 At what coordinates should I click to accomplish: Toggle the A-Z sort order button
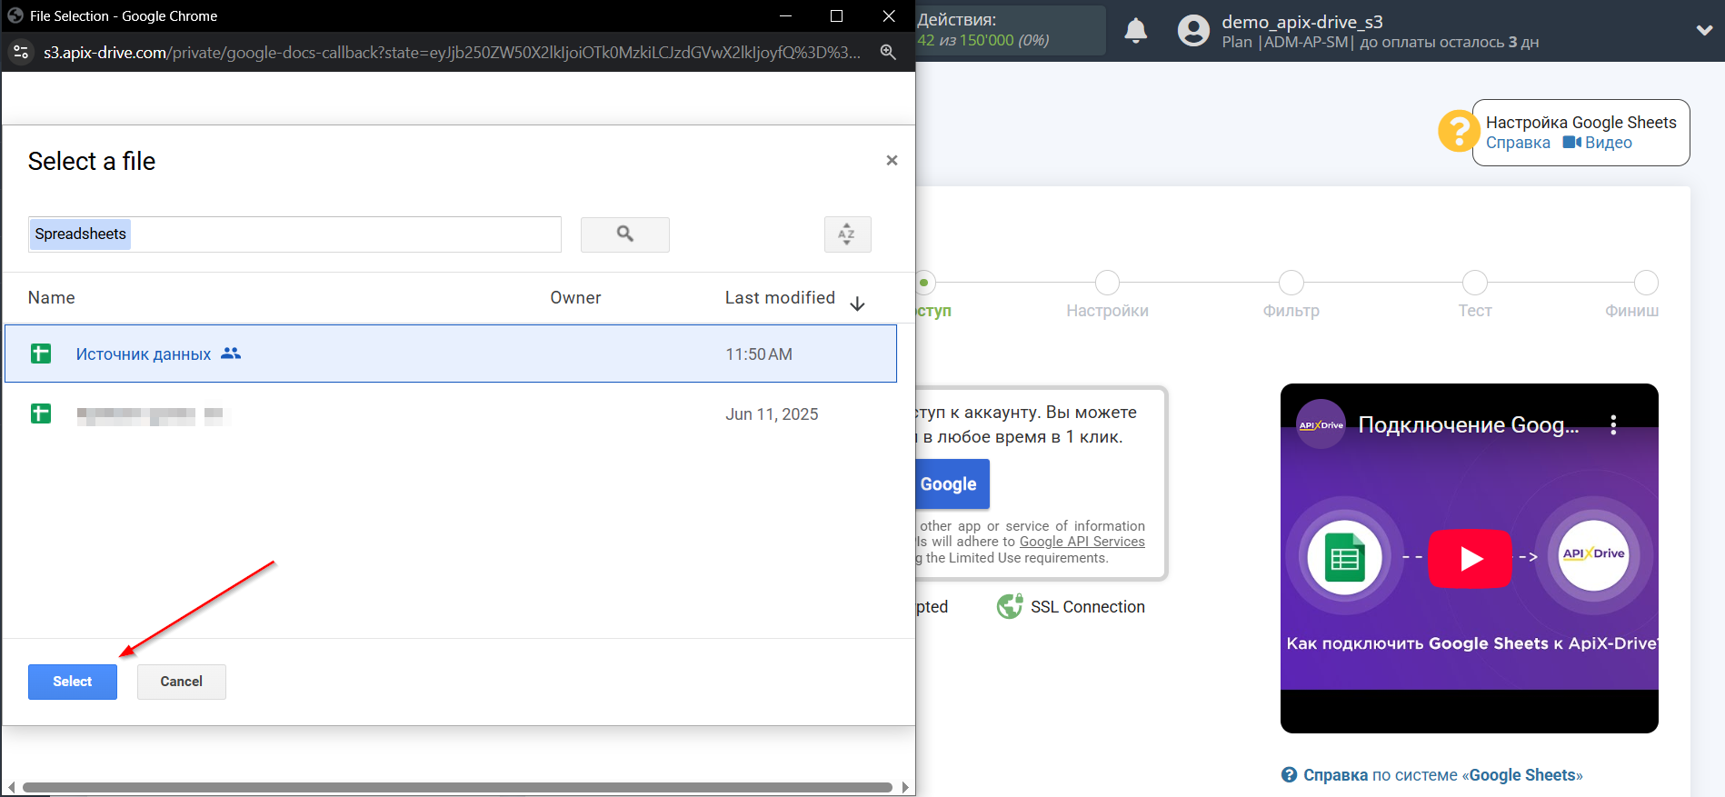847,234
